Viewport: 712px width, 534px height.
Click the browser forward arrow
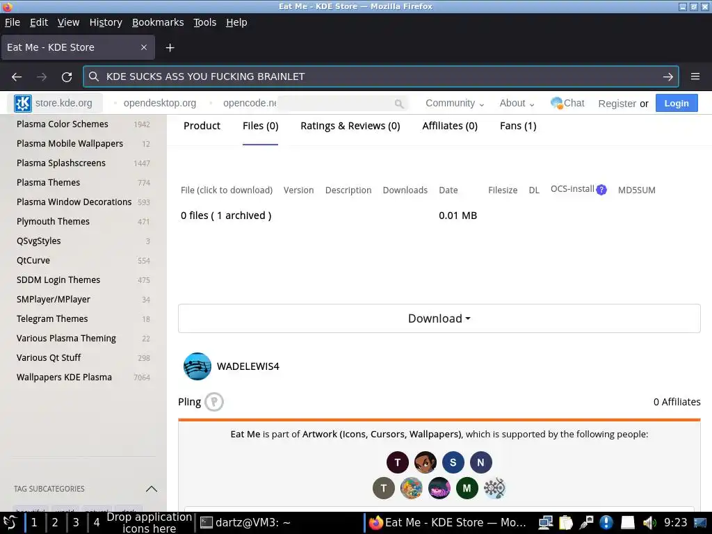coord(42,76)
